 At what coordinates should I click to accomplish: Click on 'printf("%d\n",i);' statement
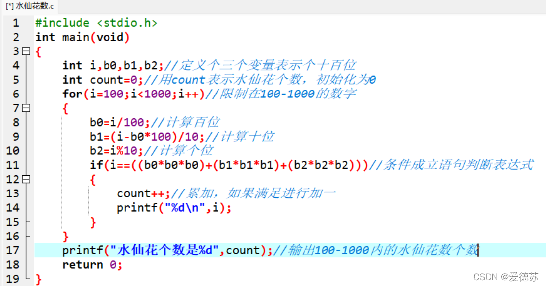pos(174,208)
